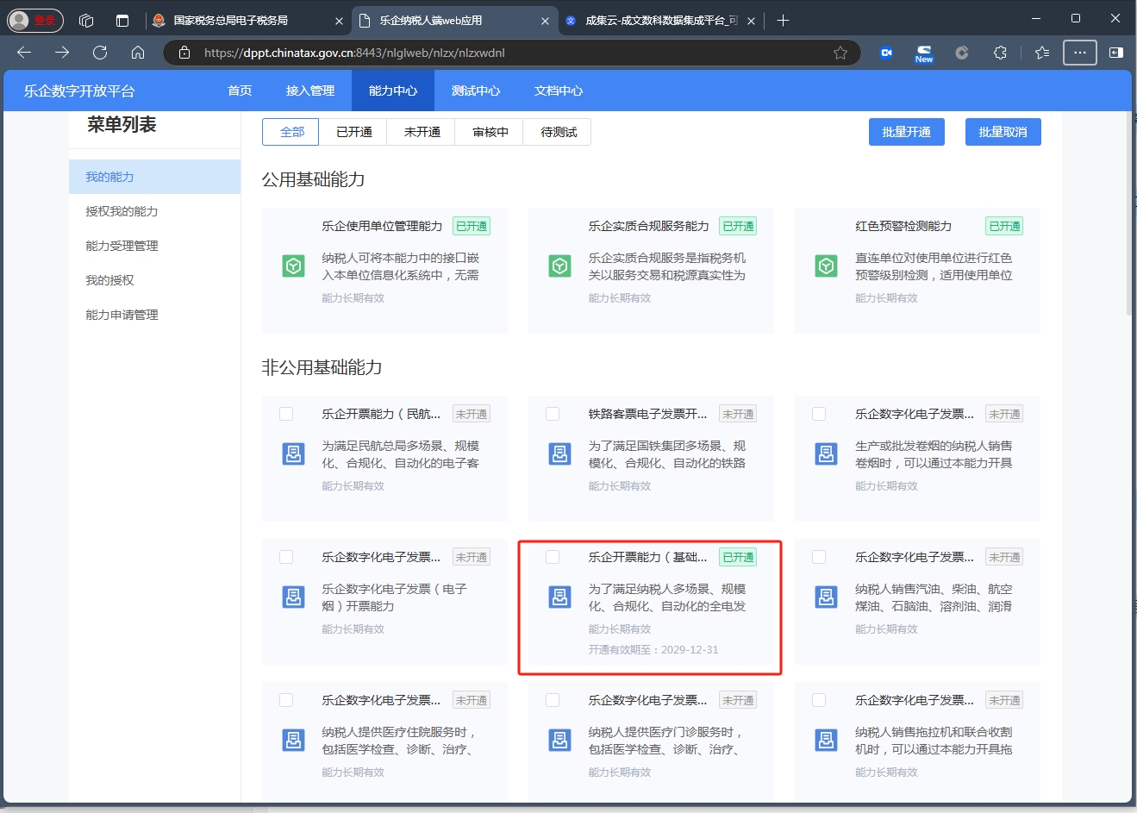This screenshot has width=1137, height=813.
Task: Show the 未开通 filter tab
Action: tap(422, 132)
